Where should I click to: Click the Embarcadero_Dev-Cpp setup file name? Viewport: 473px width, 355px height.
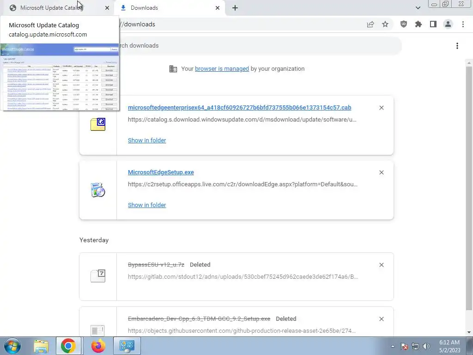point(199,319)
